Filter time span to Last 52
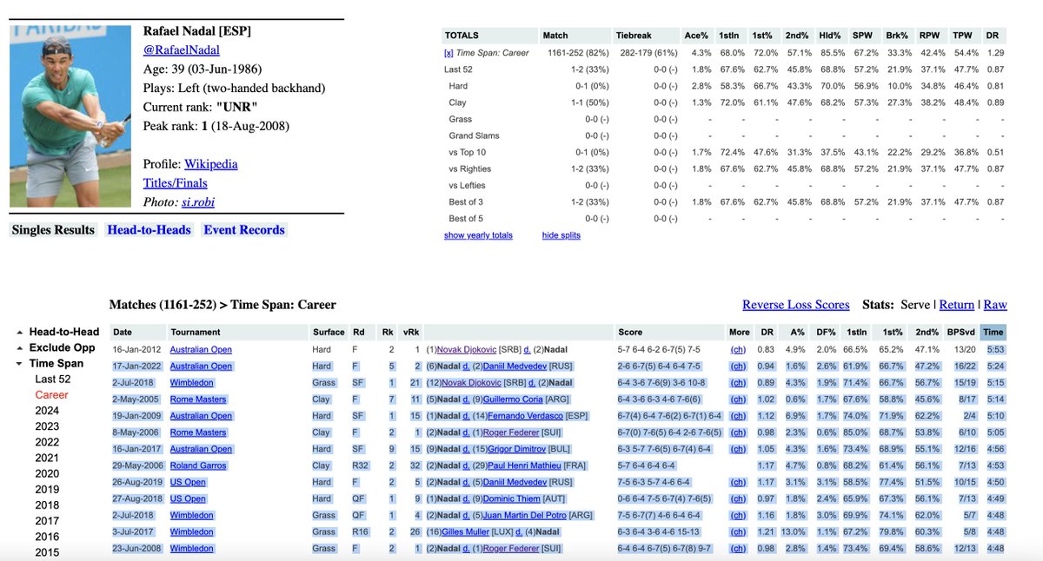 pos(53,379)
